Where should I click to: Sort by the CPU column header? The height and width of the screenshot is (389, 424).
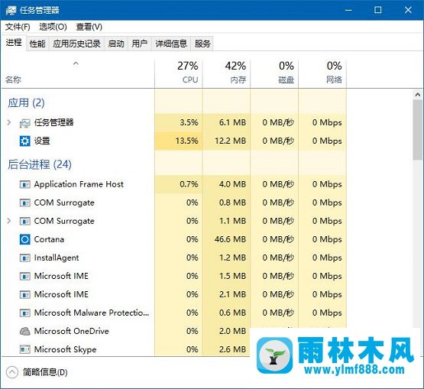[x=179, y=73]
